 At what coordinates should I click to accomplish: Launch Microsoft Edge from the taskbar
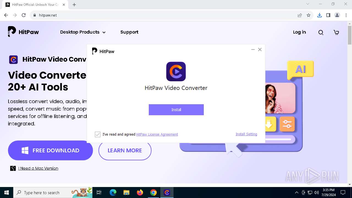click(x=113, y=193)
